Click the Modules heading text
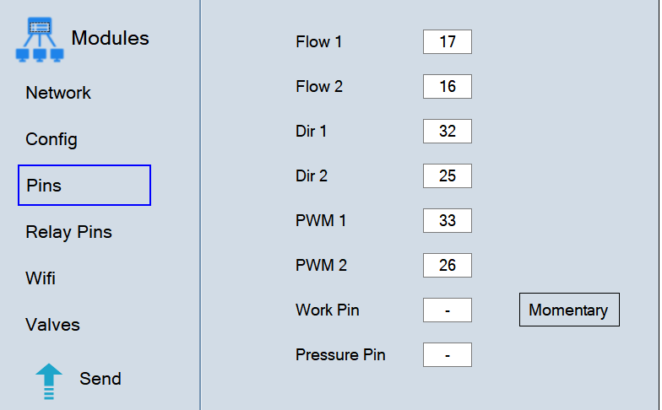The height and width of the screenshot is (410, 662). [110, 39]
